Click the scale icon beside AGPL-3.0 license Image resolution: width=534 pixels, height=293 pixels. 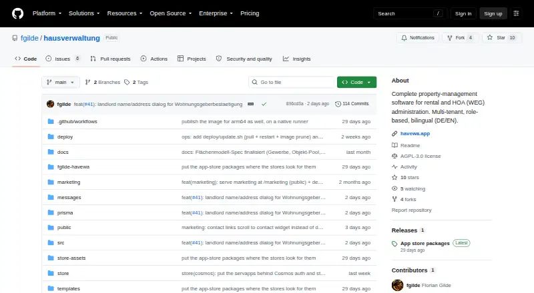click(394, 156)
